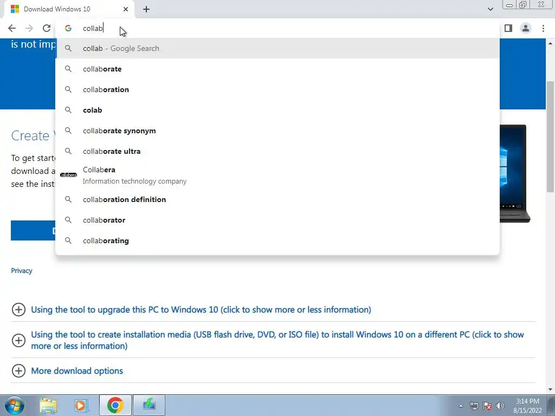Choose 'collaboration definition' suggestion
This screenshot has width=555, height=416.
click(277, 199)
